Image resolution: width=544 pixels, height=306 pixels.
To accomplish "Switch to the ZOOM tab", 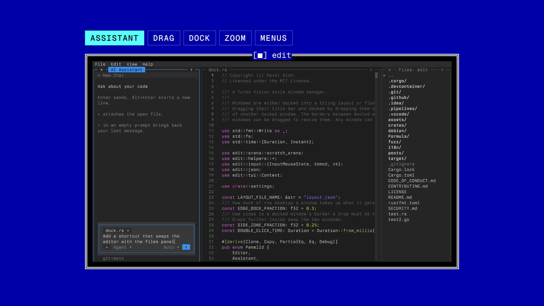I will pyautogui.click(x=235, y=38).
